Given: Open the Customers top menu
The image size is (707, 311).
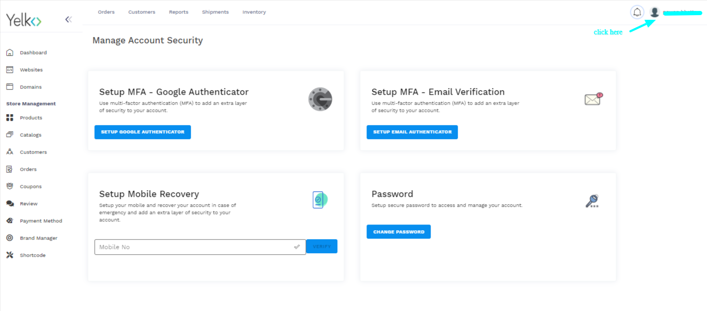Looking at the screenshot, I should tap(142, 12).
